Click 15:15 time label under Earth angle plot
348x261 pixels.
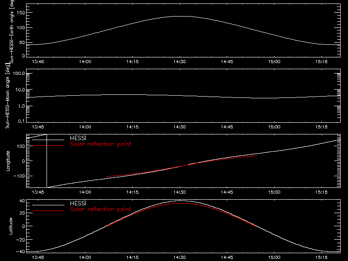[321, 62]
